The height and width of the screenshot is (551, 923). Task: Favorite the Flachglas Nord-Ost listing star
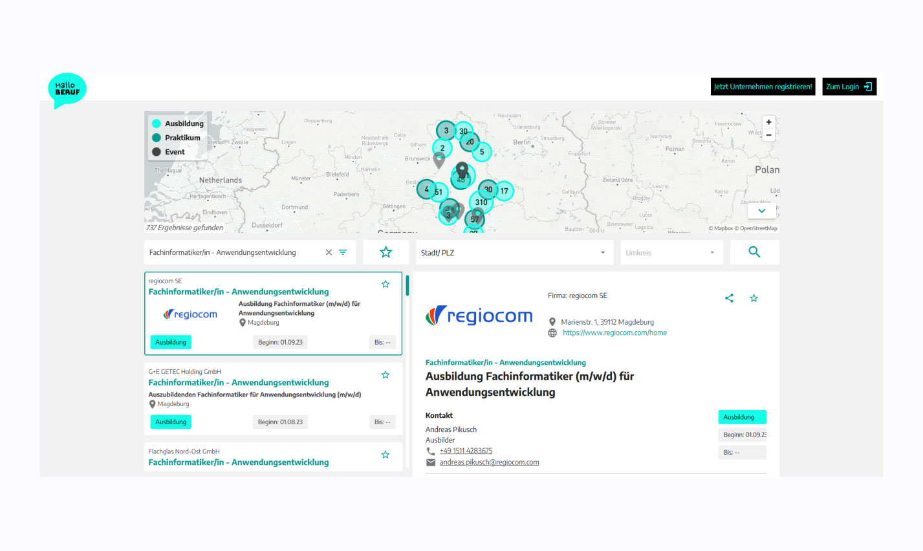point(385,455)
